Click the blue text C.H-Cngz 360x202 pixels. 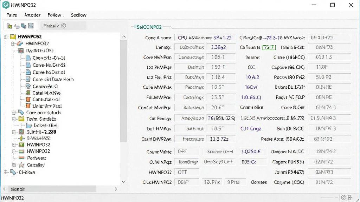[x=251, y=129]
